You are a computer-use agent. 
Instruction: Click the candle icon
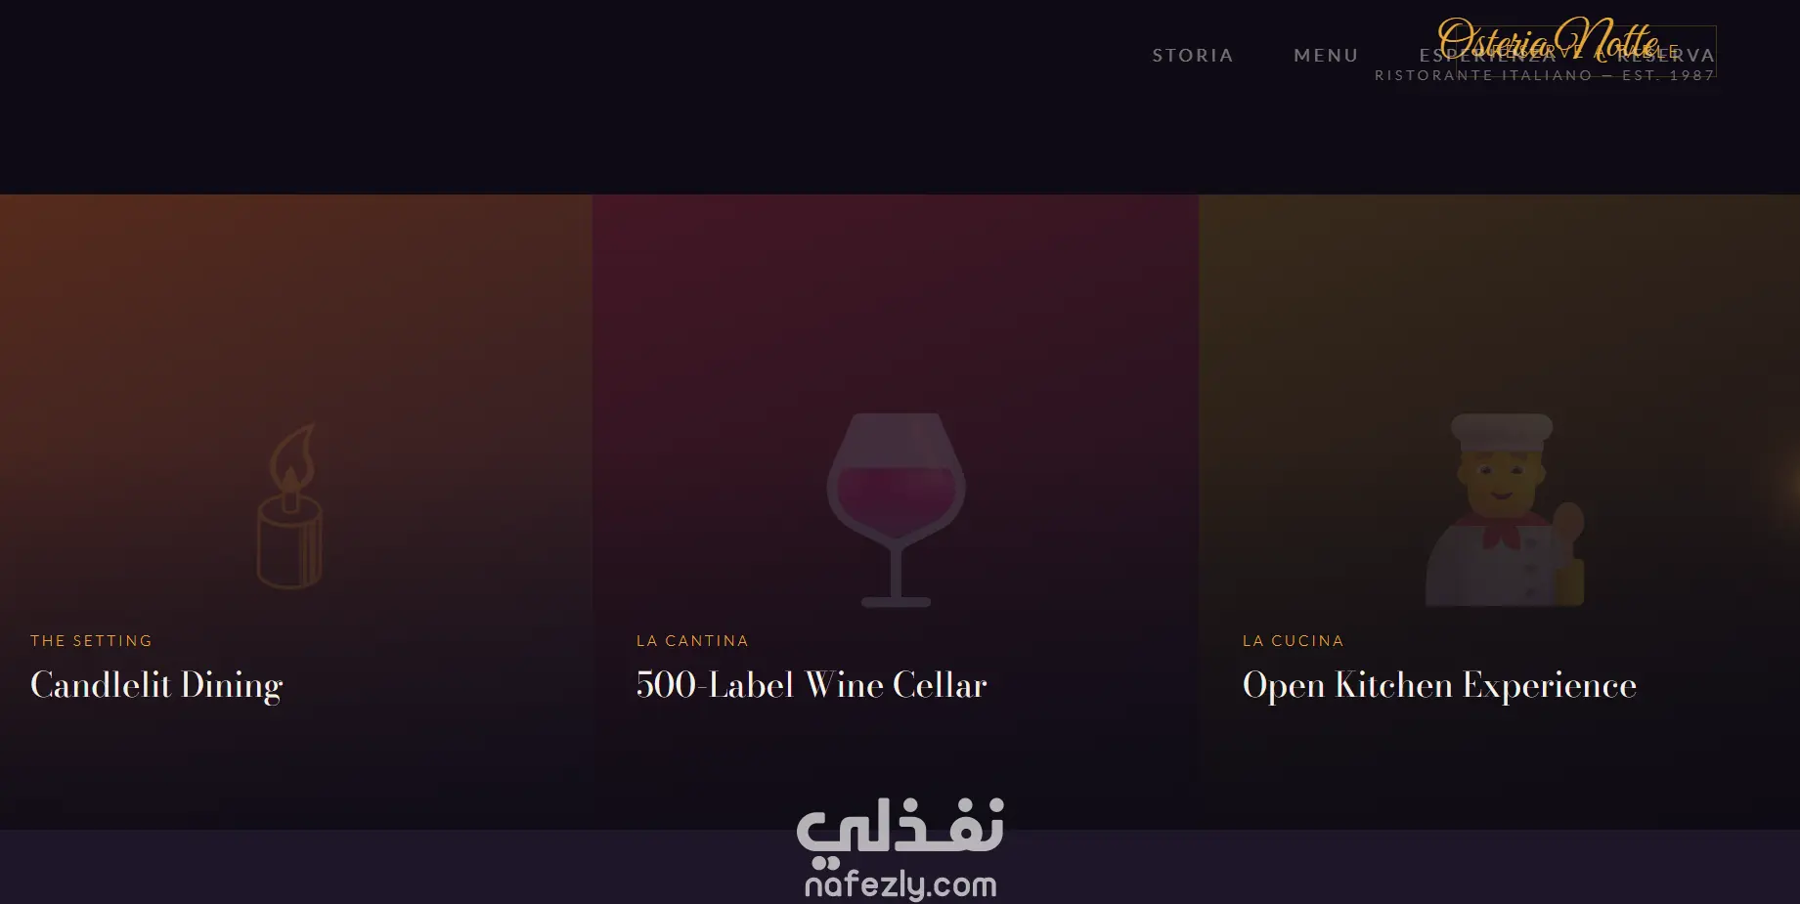point(290,506)
